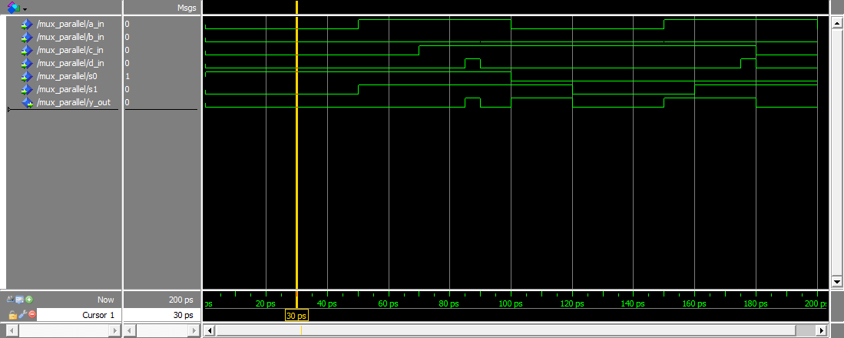Click the yellow 30 ps cursor time marker
The width and height of the screenshot is (844, 338).
pos(296,316)
